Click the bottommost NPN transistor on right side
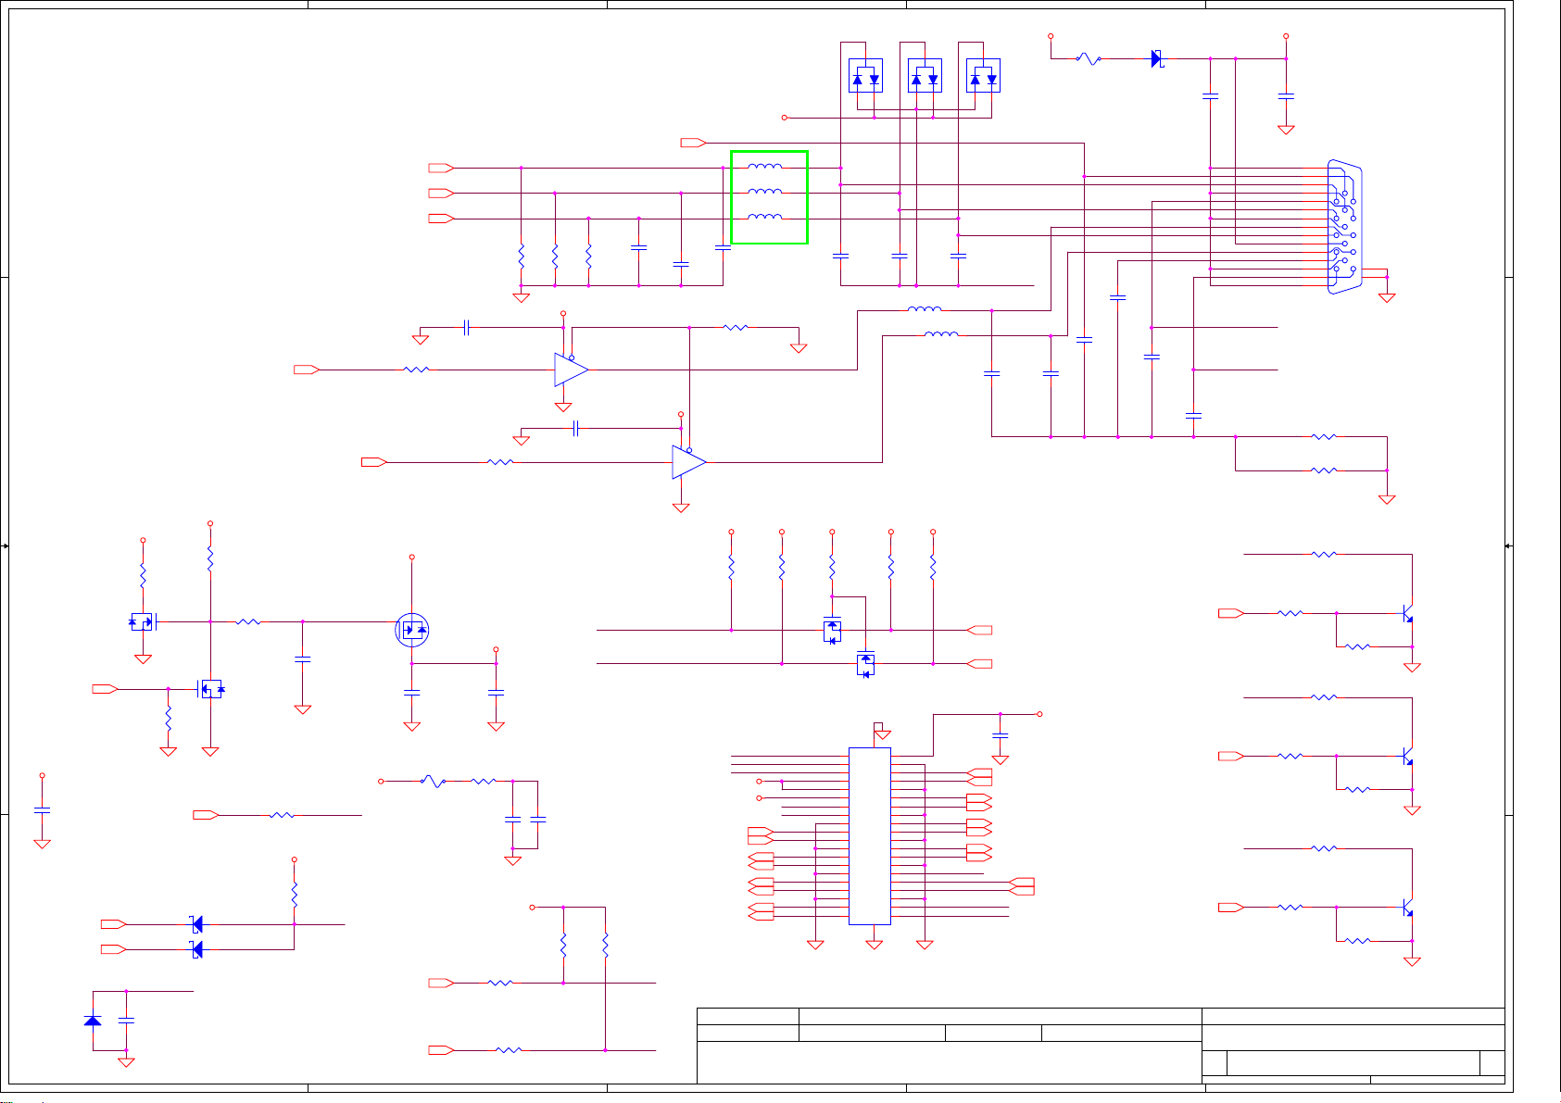1561x1103 pixels. point(1407,909)
